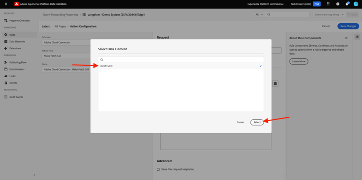Image resolution: width=362 pixels, height=180 pixels.
Task: Click the Learn More button
Action: pos(299,61)
